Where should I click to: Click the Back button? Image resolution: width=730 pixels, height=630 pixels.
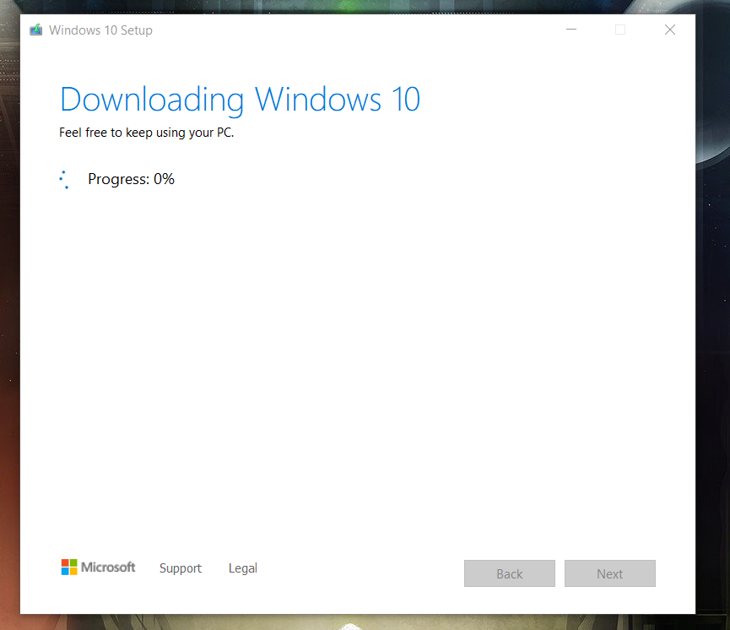click(510, 573)
